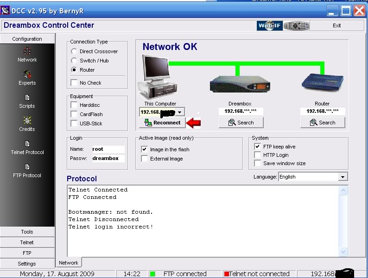The height and width of the screenshot is (278, 368).
Task: Click the Dreambox IP address field
Action: pos(241,111)
